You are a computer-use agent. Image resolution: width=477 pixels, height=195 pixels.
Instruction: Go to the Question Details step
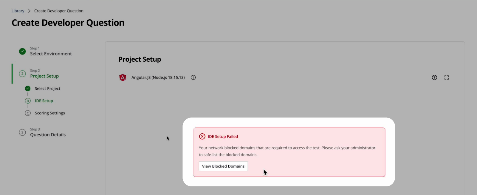pos(48,135)
